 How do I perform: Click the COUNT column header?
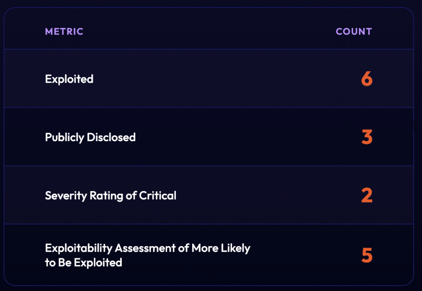coord(354,32)
